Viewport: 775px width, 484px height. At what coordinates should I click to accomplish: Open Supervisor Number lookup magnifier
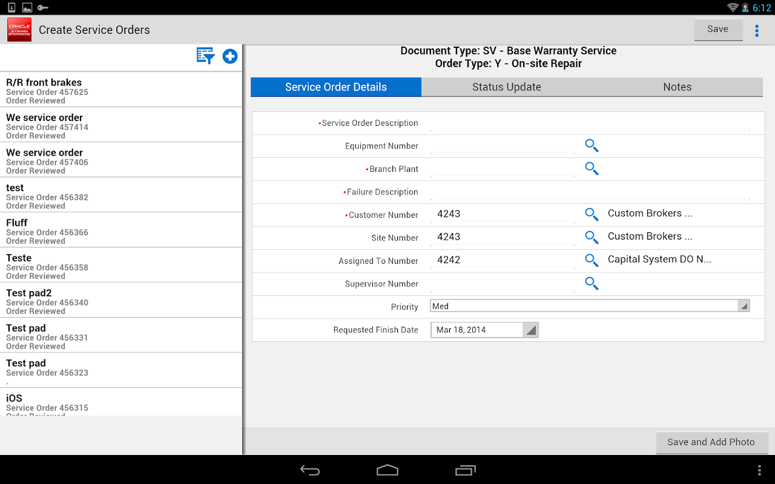coord(592,283)
